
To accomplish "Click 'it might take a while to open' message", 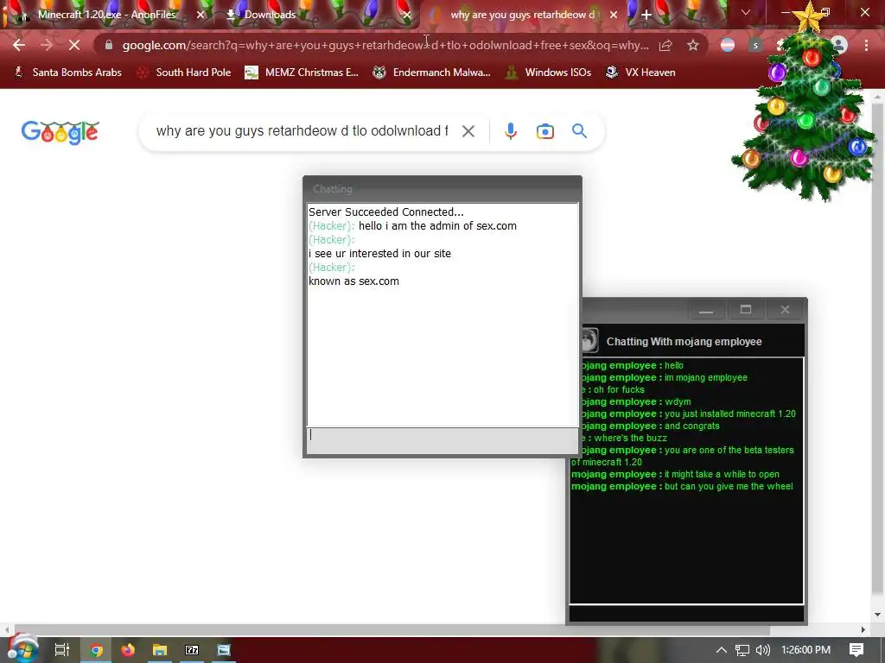I will 722,474.
